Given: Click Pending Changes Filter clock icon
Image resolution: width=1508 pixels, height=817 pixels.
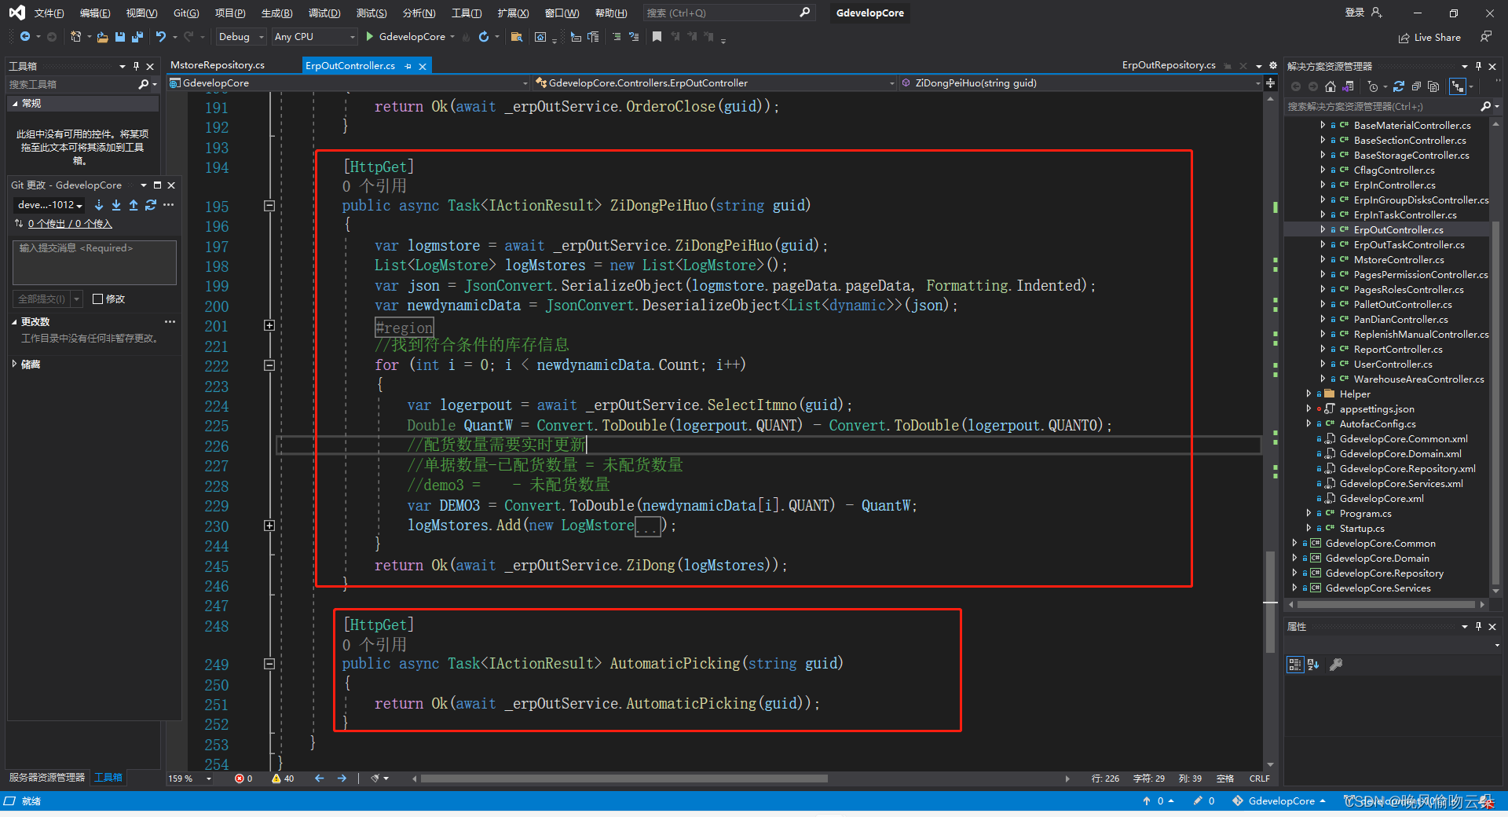Looking at the screenshot, I should [x=1373, y=86].
